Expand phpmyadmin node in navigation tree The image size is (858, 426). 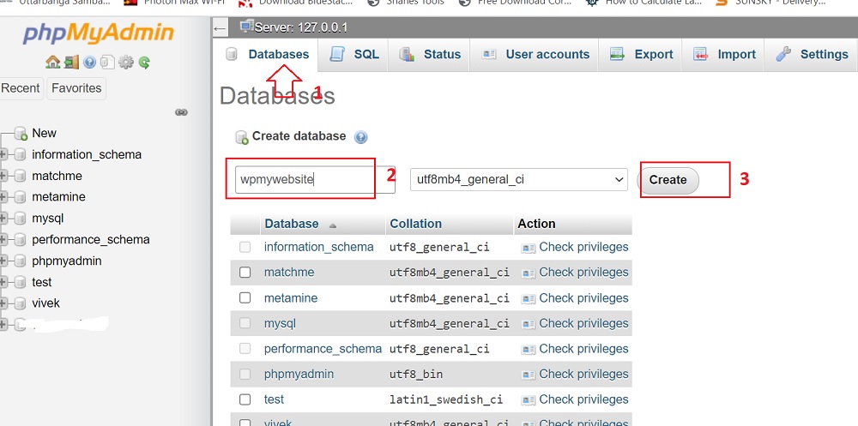click(3, 261)
